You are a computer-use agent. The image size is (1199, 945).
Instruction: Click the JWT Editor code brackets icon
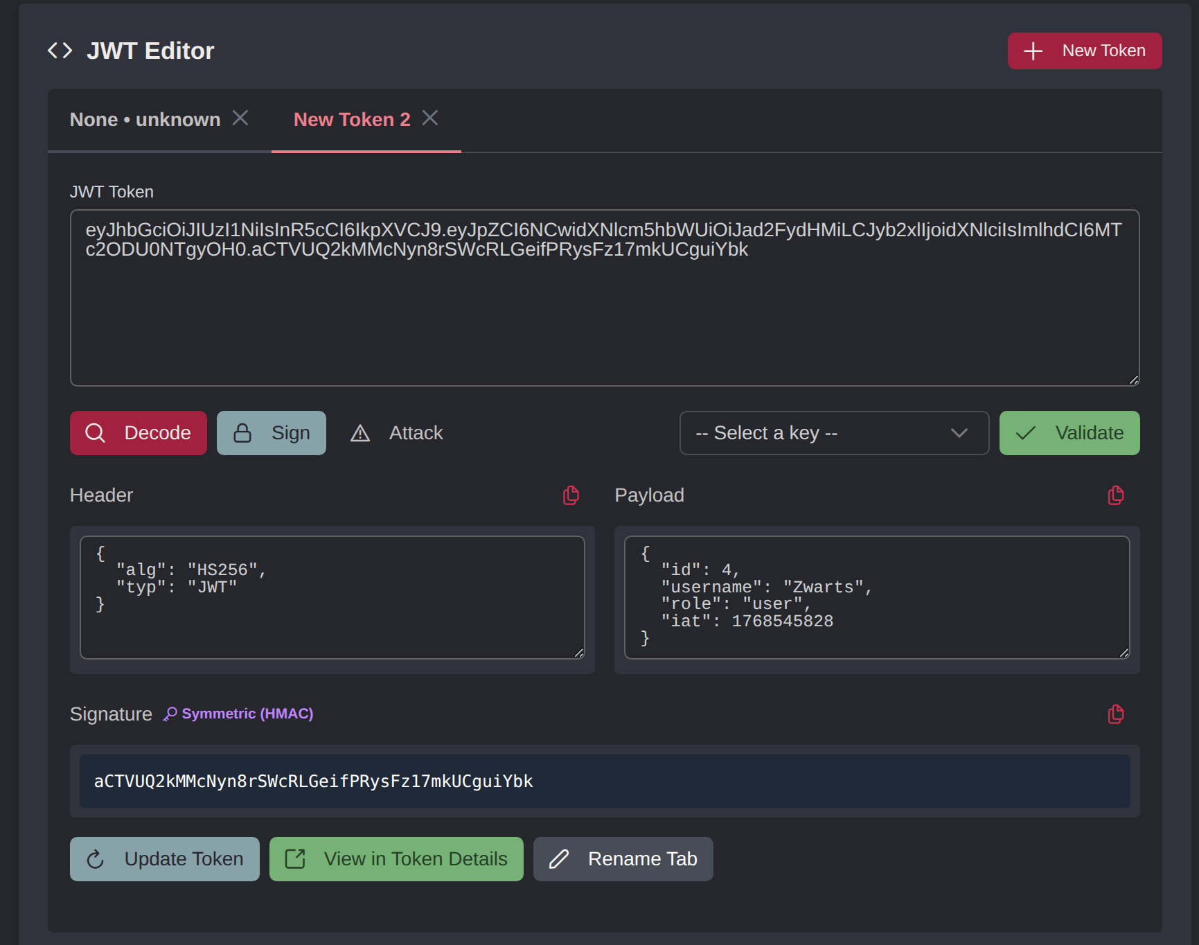pyautogui.click(x=60, y=51)
